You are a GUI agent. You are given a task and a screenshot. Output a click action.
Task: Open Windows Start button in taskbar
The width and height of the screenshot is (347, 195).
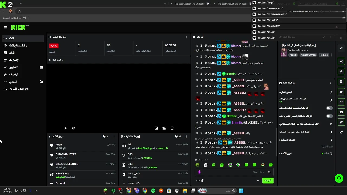[241, 191]
